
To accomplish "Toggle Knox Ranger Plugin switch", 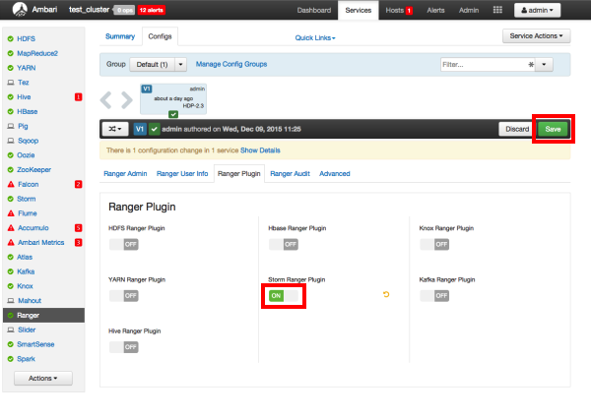I will point(434,244).
